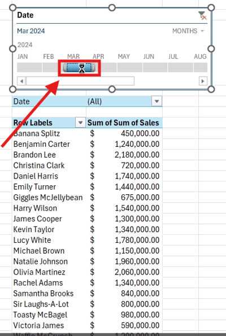Select the Michael Brown cell

click(x=49, y=251)
